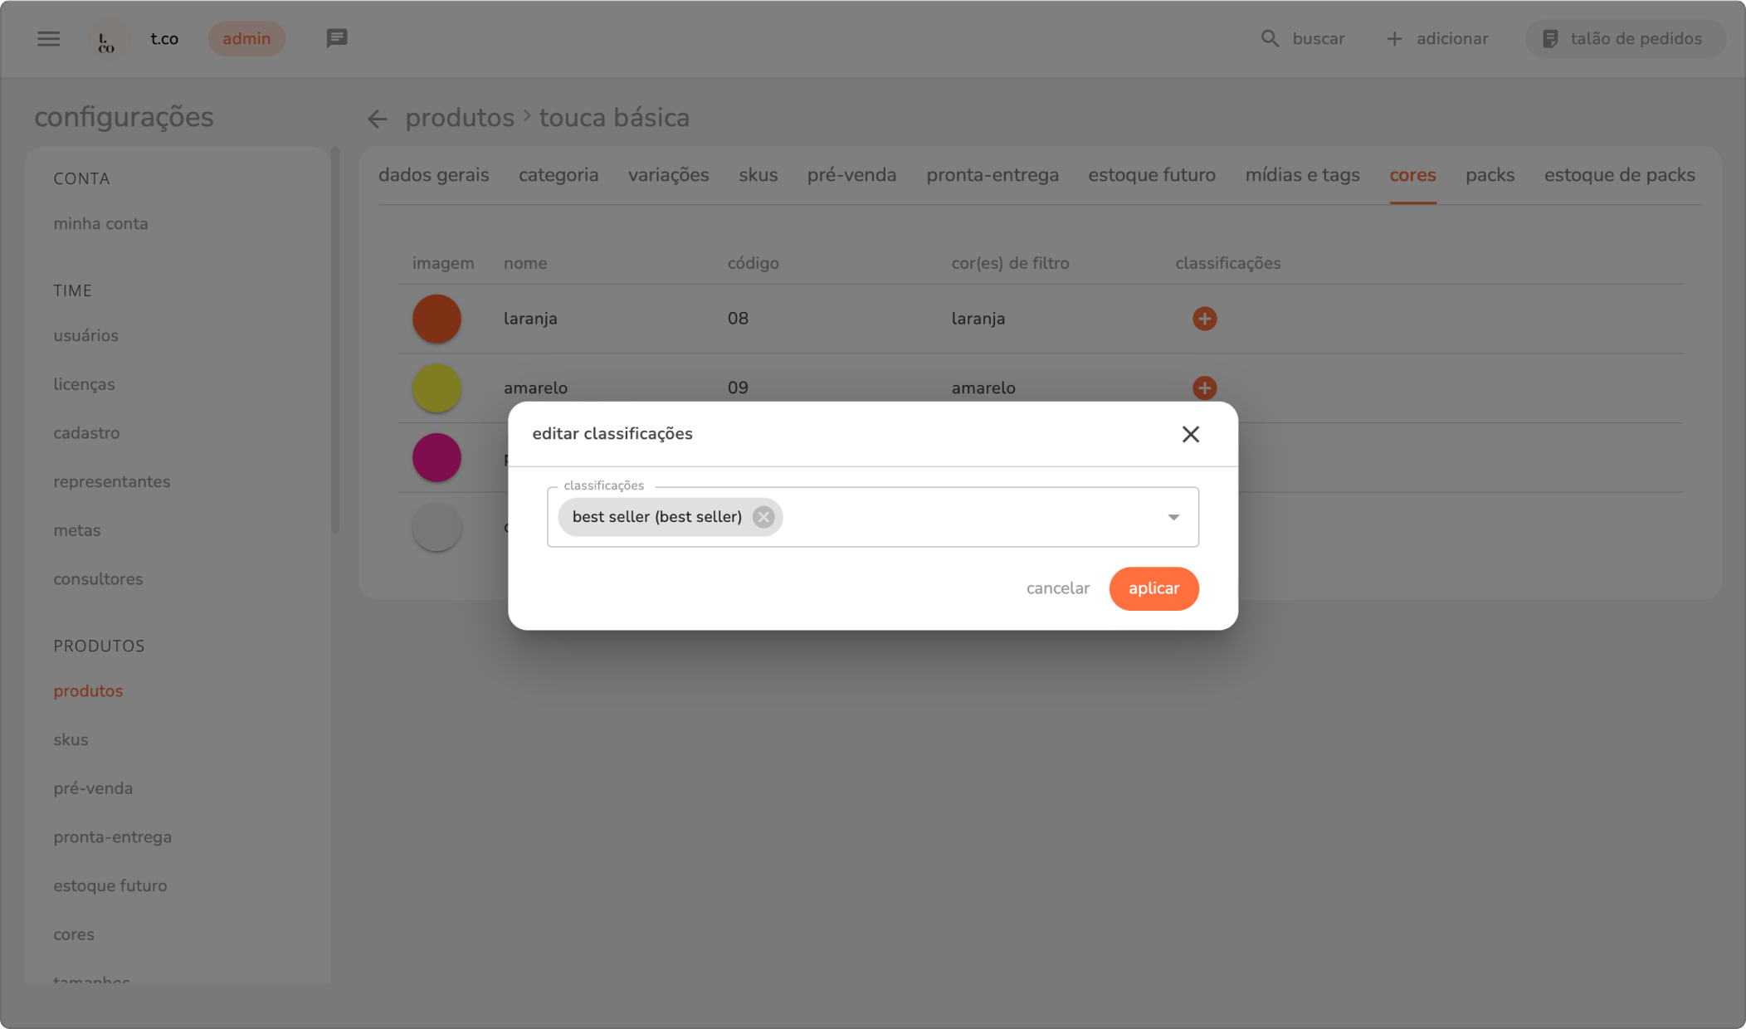The image size is (1746, 1029).
Task: Click the back arrow beside produtos
Action: 378,119
